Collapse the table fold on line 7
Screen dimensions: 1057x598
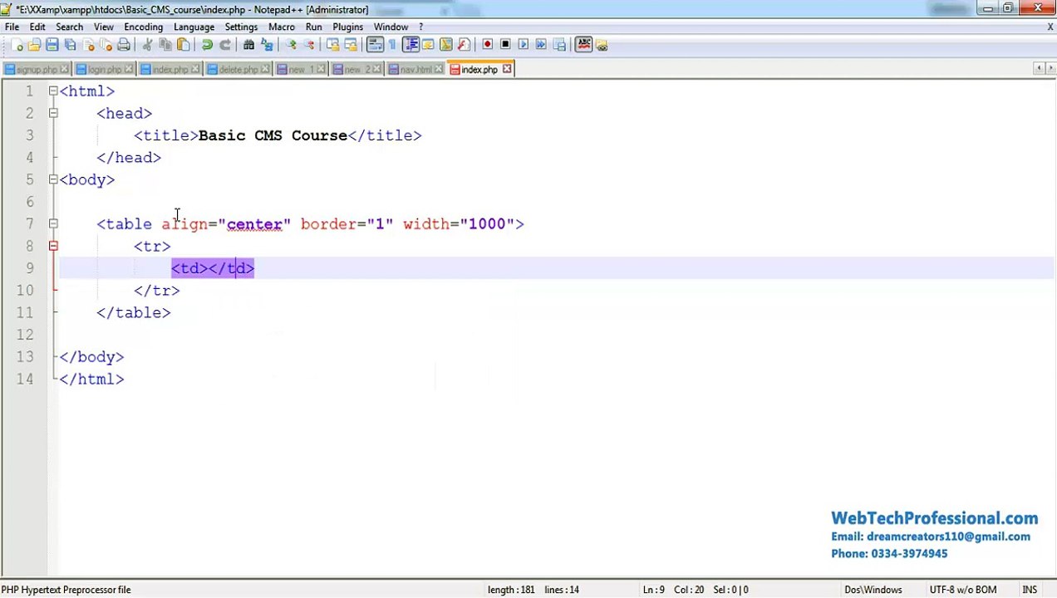(x=53, y=223)
